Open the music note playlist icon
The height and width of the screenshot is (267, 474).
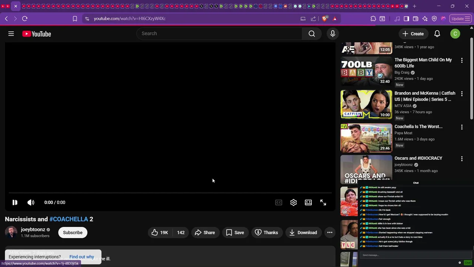[397, 19]
